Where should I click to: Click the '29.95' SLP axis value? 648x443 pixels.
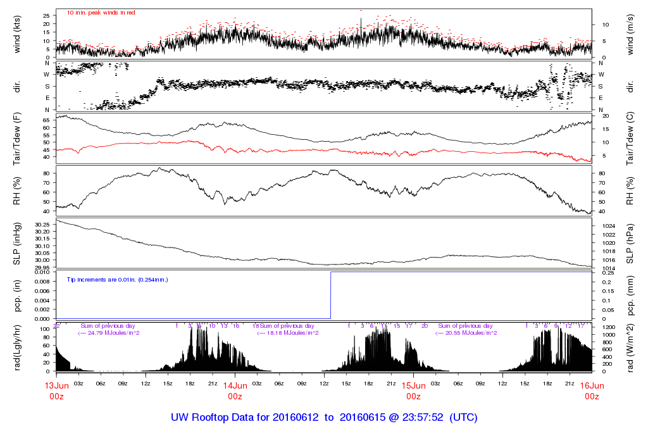point(42,268)
